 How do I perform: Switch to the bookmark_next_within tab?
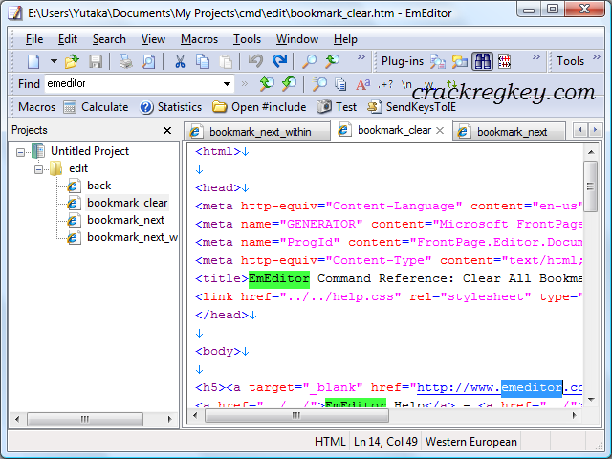pos(259,132)
